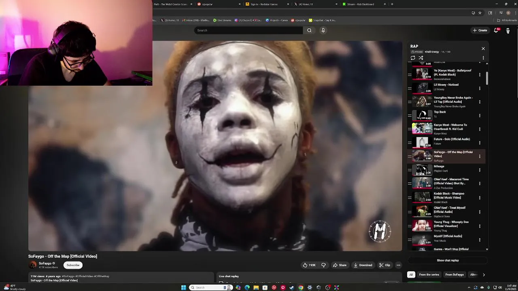Open the YouTube account avatar menu
Image resolution: width=518 pixels, height=291 pixels.
[x=508, y=30]
